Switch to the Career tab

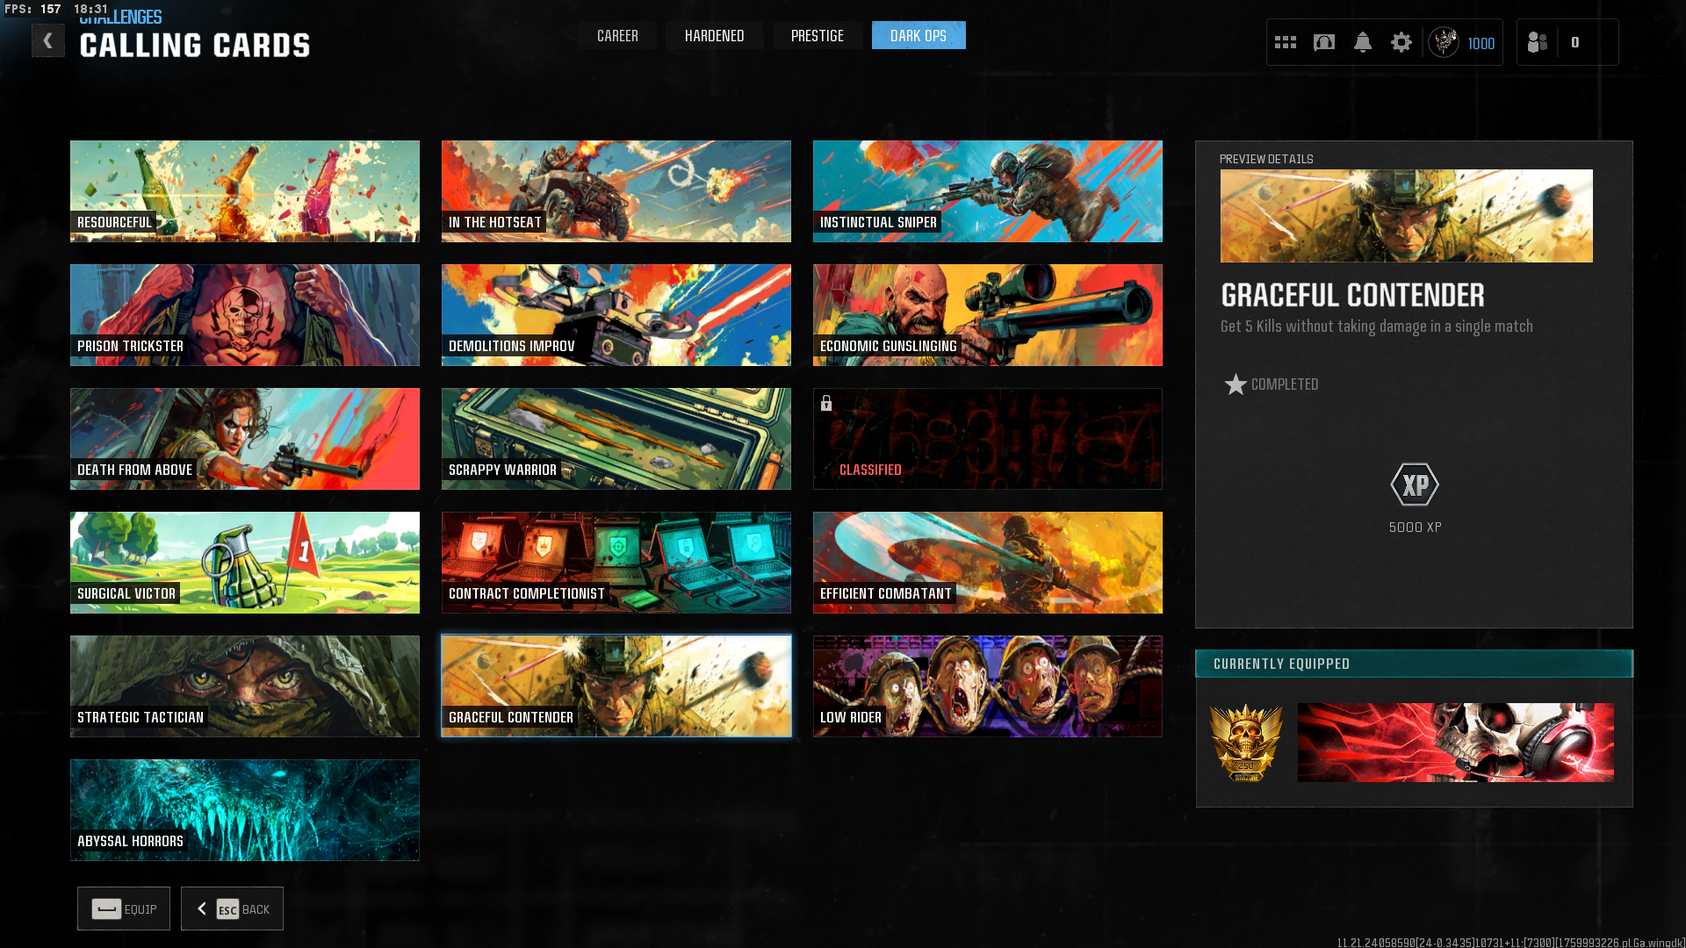coord(617,36)
